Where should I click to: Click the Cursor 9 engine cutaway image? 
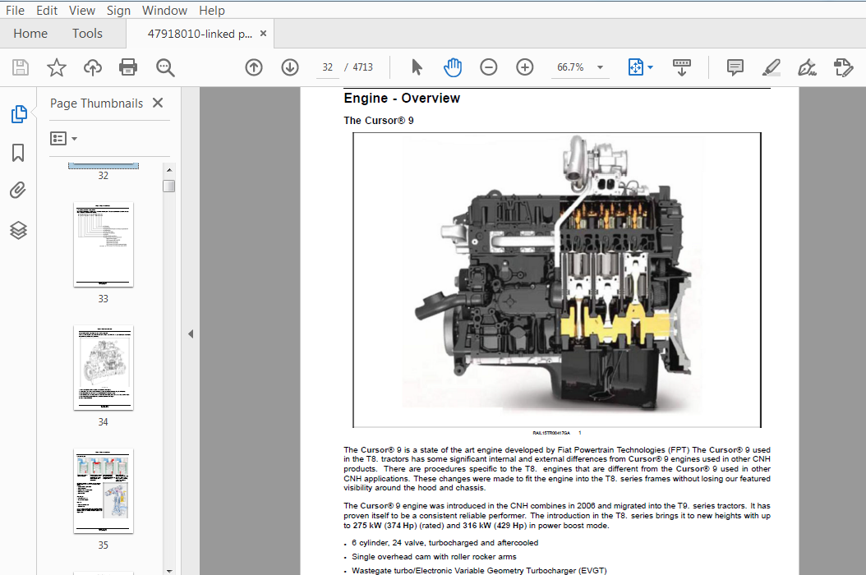(557, 279)
